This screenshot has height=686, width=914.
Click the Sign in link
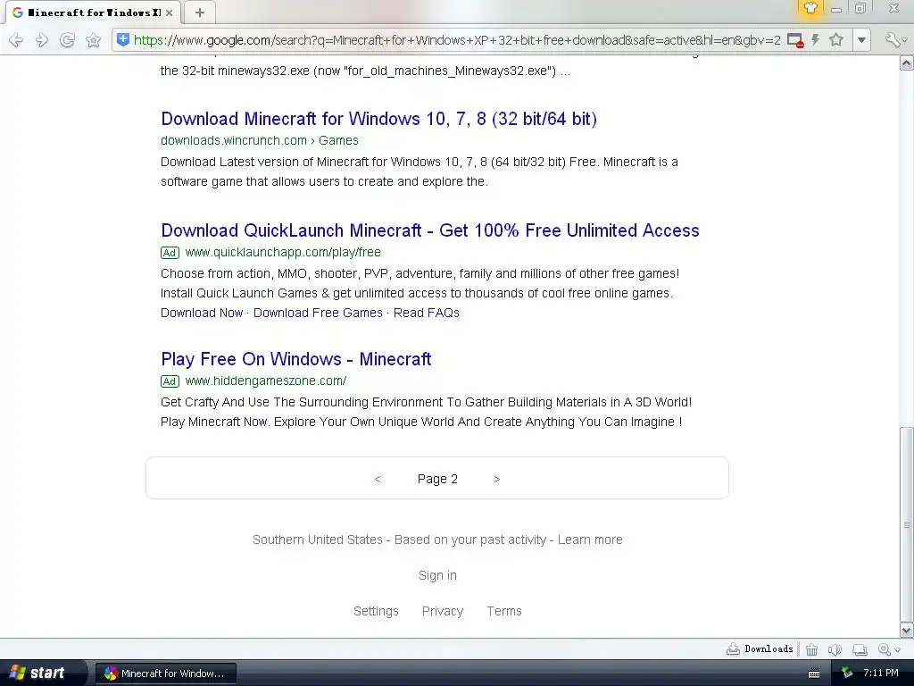coord(437,575)
